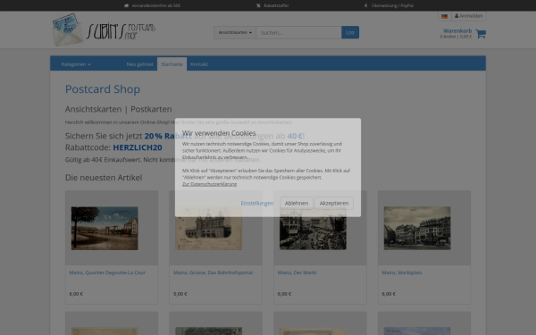Viewport: 536px width, 335px height.
Task: Click the Subin's Postcard Shop logo
Action: (104, 30)
